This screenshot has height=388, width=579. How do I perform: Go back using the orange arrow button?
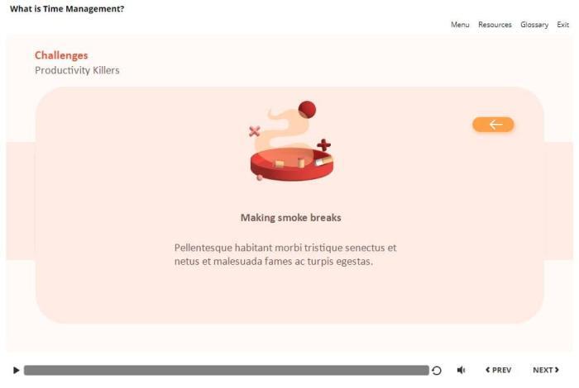(x=493, y=125)
